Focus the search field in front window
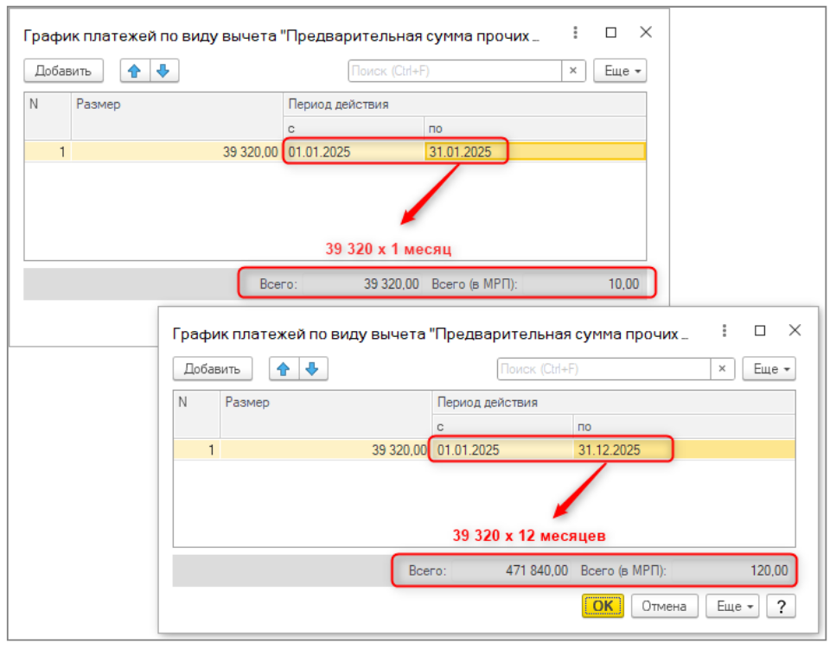This screenshot has width=836, height=649. pyautogui.click(x=603, y=369)
